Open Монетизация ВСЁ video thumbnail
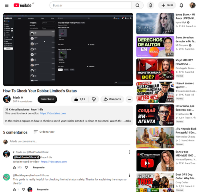Image resolution: width=200 pixels, height=192 pixels. [155, 69]
